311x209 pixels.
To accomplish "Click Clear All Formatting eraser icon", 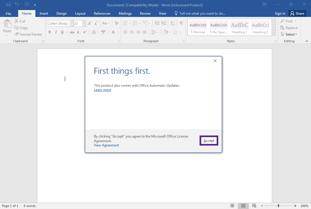I will click(x=117, y=23).
